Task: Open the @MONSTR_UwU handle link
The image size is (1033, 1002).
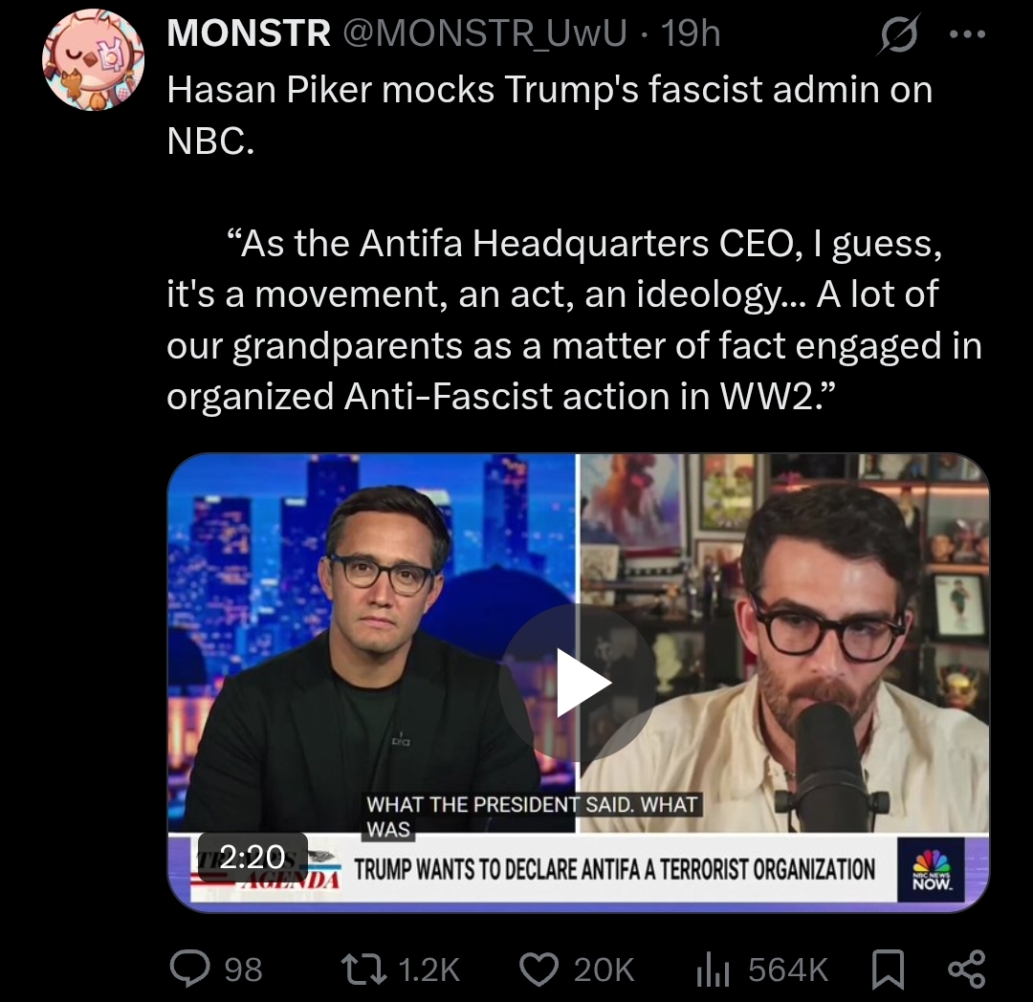Action: (484, 33)
